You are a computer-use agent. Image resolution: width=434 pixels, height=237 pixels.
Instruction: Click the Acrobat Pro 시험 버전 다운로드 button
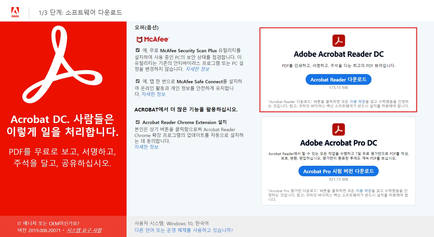coord(338,171)
